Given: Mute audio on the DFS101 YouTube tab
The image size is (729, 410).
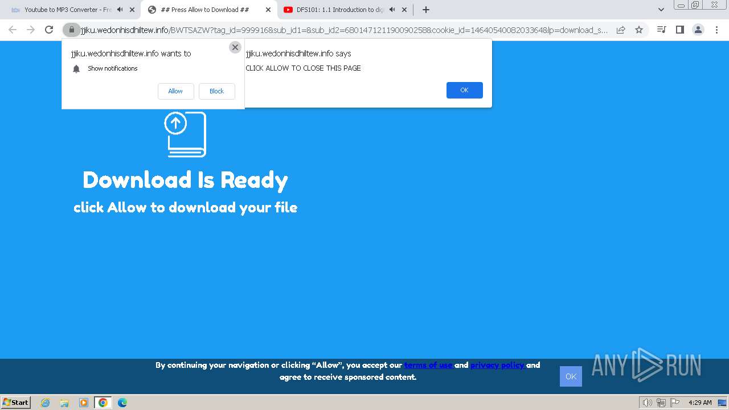Looking at the screenshot, I should (391, 10).
